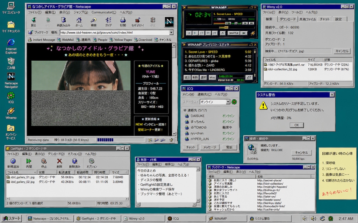Select the My Documents folder desktop icon
The image size is (358, 223).
(x=11, y=25)
